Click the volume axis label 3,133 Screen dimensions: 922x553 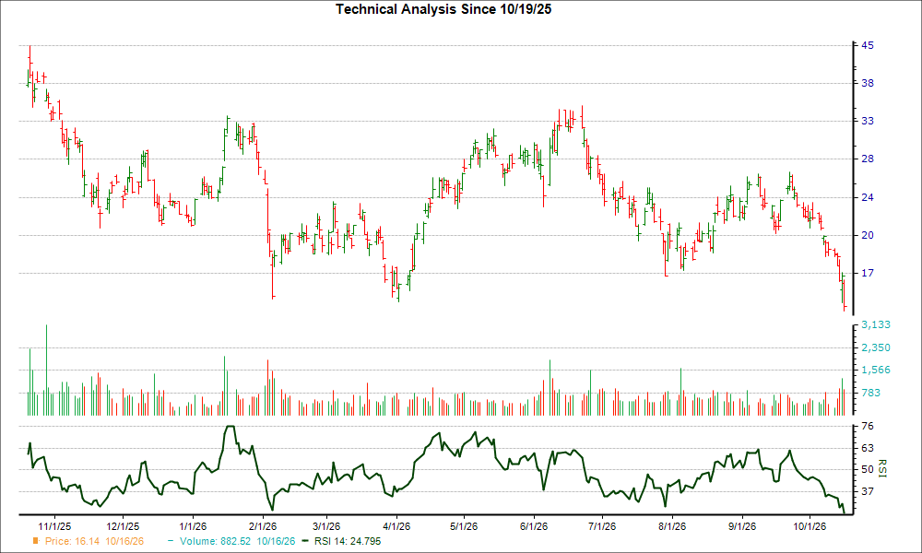pos(876,324)
